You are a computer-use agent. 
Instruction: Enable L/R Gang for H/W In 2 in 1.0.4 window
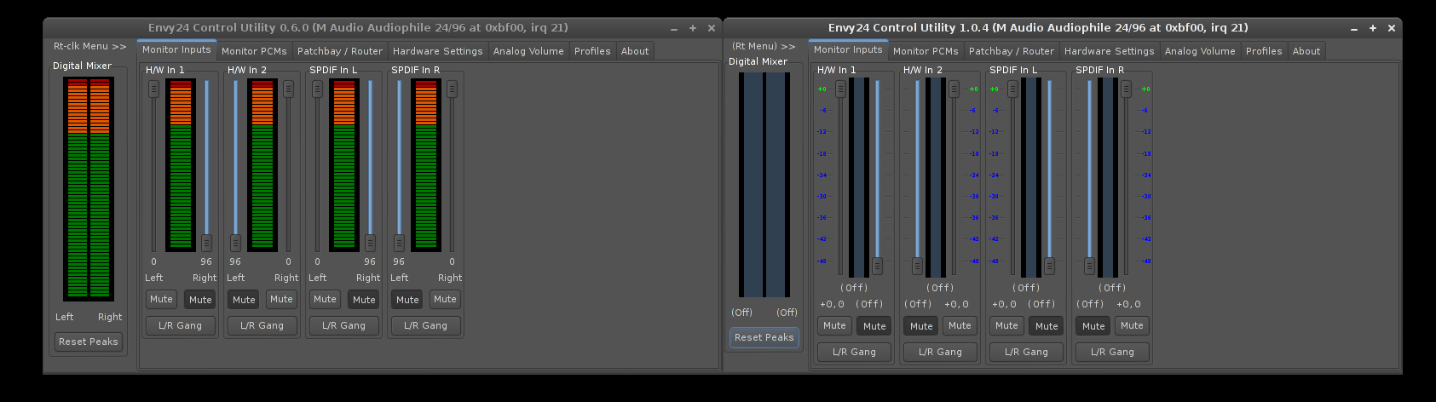point(941,352)
